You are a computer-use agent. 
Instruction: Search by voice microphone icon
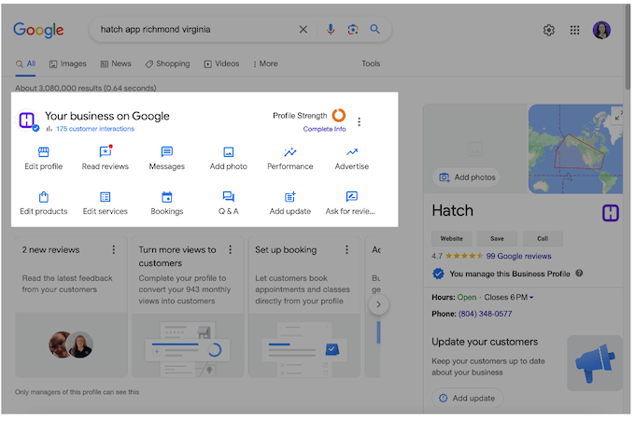click(x=331, y=30)
